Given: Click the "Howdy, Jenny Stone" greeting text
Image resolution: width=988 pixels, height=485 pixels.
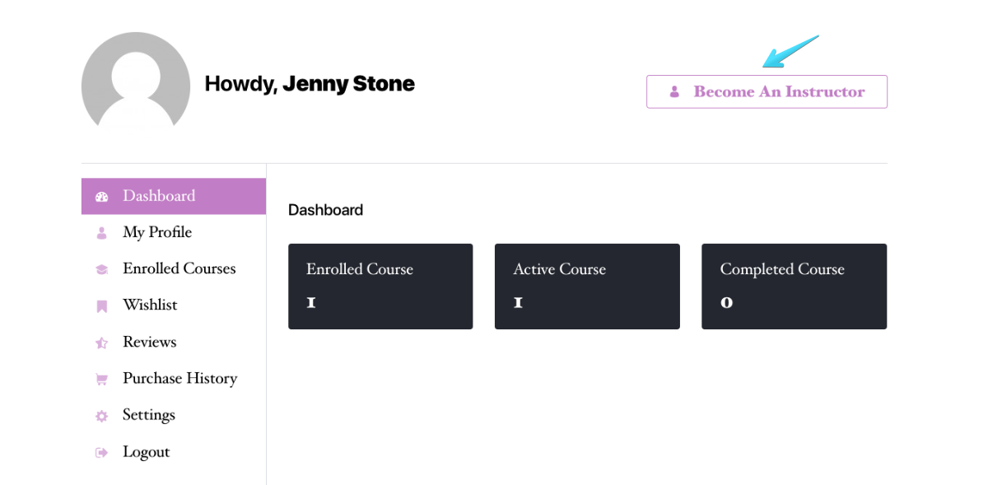Looking at the screenshot, I should pos(310,84).
